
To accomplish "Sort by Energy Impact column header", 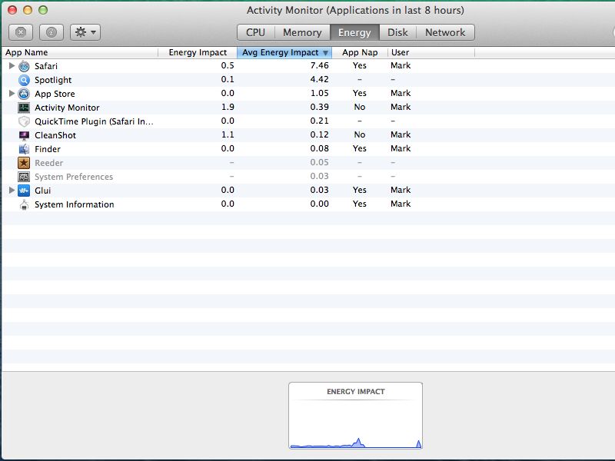I will coord(198,52).
